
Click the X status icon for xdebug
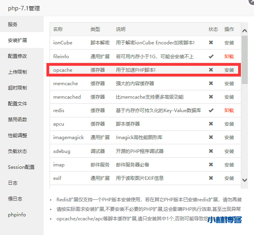(x=211, y=151)
